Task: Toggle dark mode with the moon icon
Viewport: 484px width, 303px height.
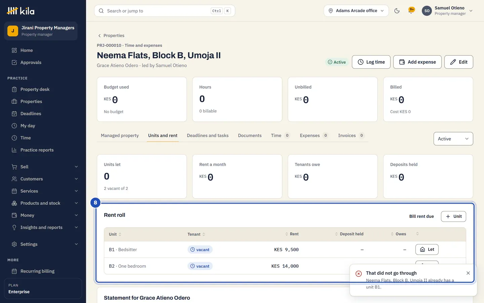Action: [397, 11]
